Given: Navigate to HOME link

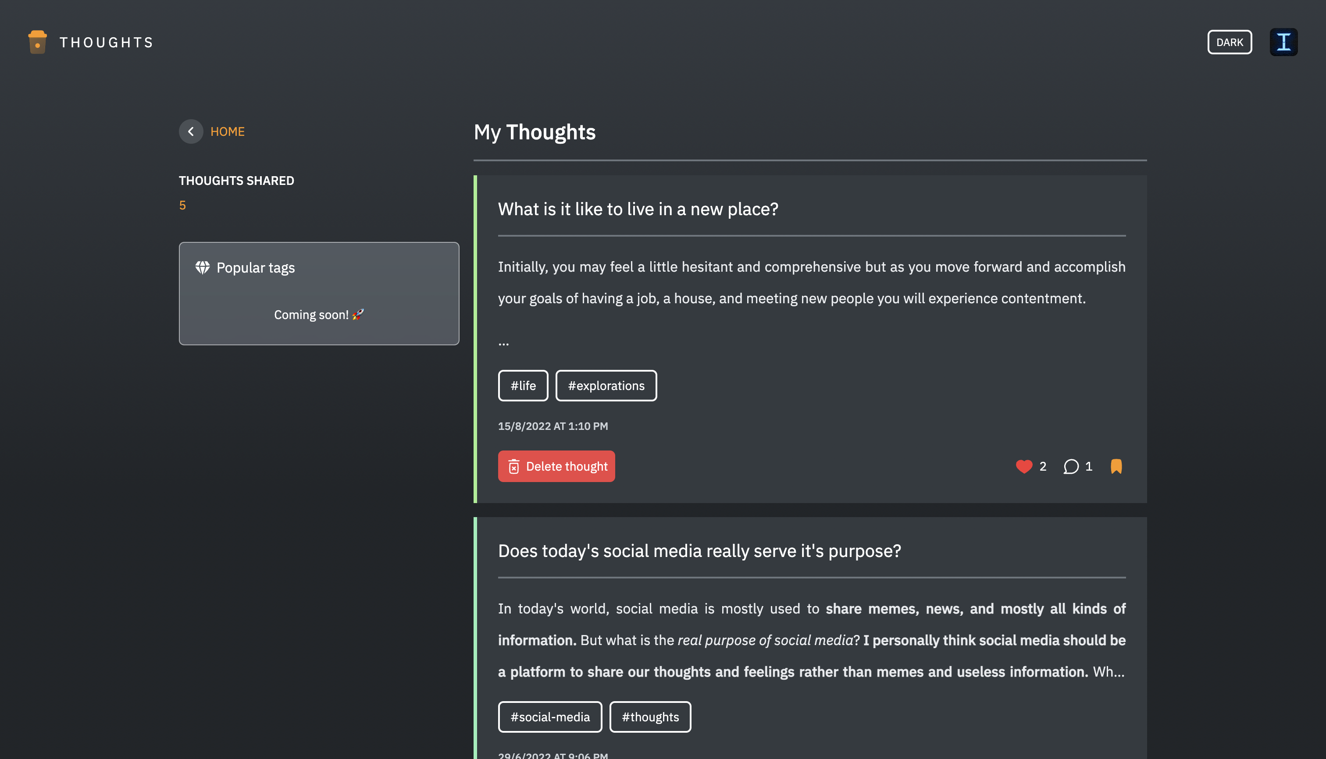Looking at the screenshot, I should pyautogui.click(x=228, y=131).
